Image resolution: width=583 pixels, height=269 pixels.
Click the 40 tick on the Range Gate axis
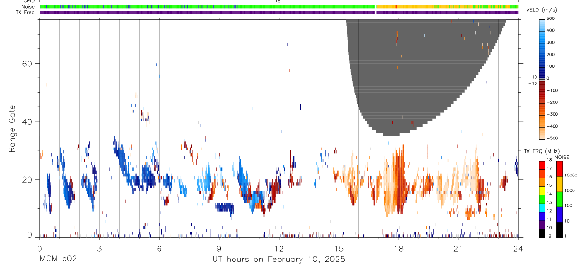28,121
